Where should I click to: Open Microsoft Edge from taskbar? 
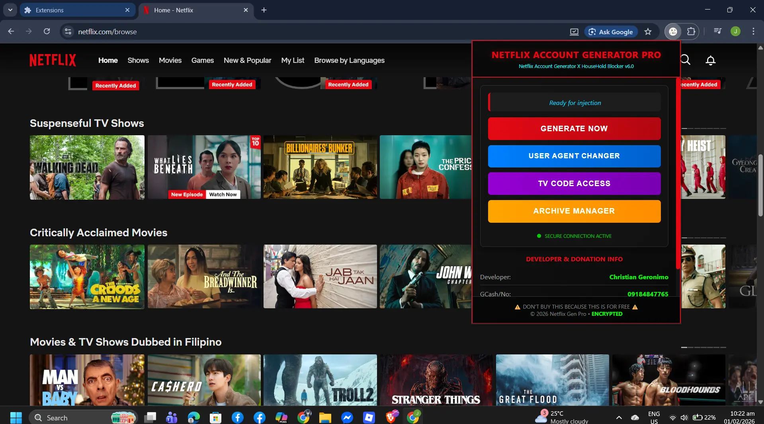(x=194, y=418)
